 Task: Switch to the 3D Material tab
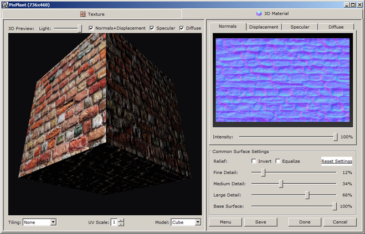click(x=272, y=13)
